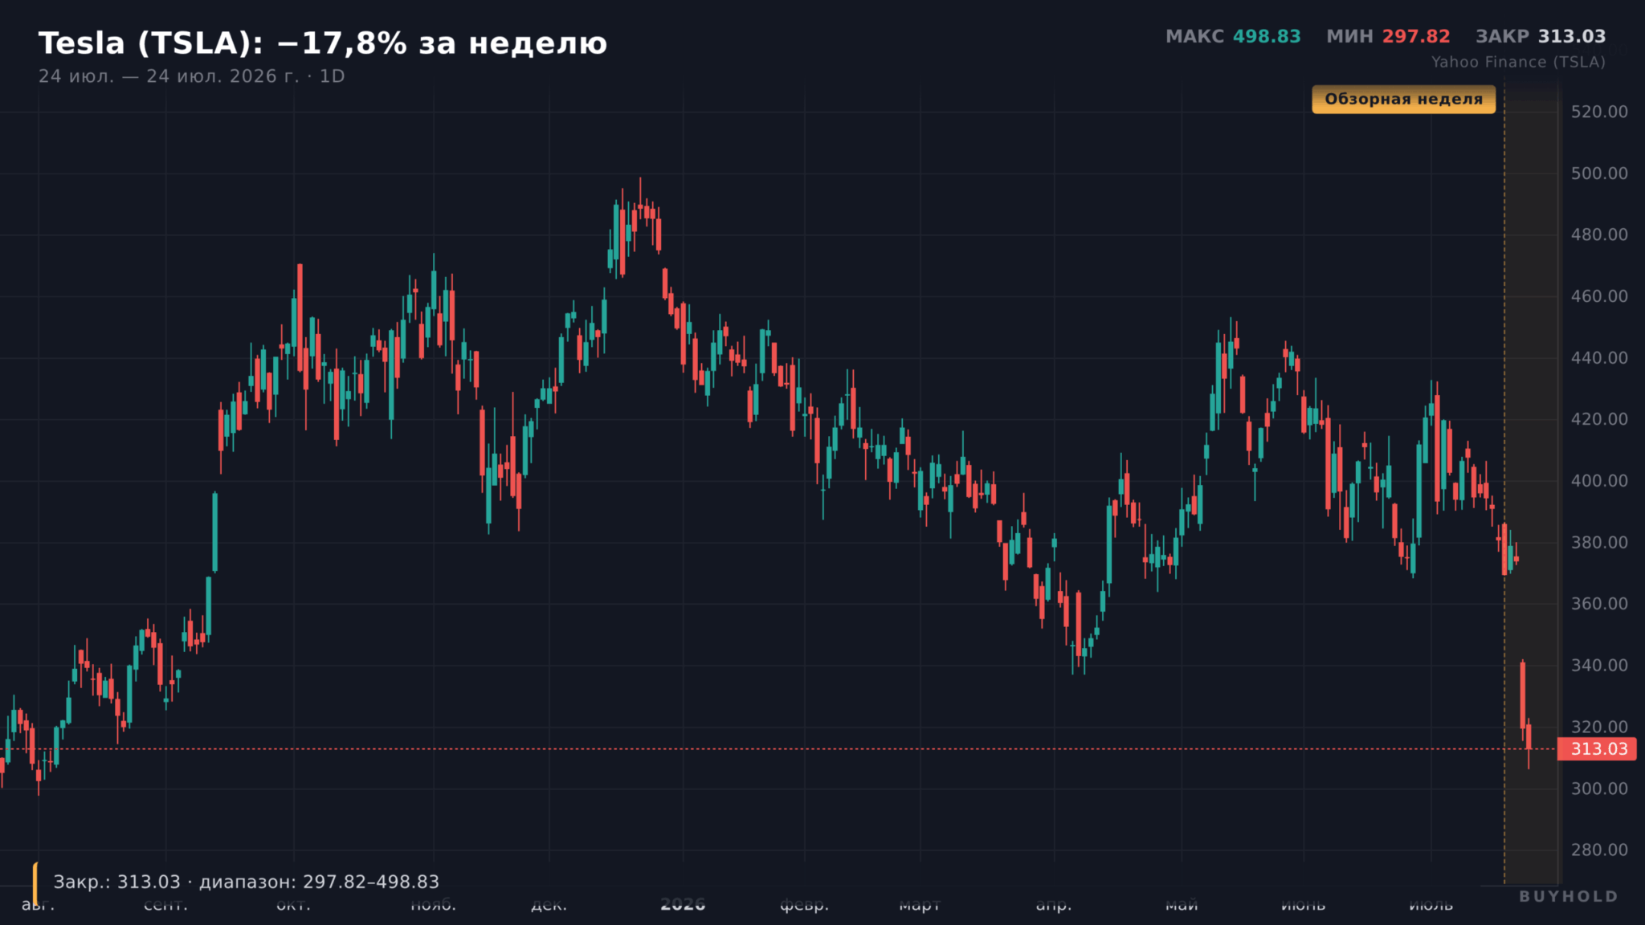Click the 460.00 price axis label
The image size is (1645, 925).
(1599, 296)
